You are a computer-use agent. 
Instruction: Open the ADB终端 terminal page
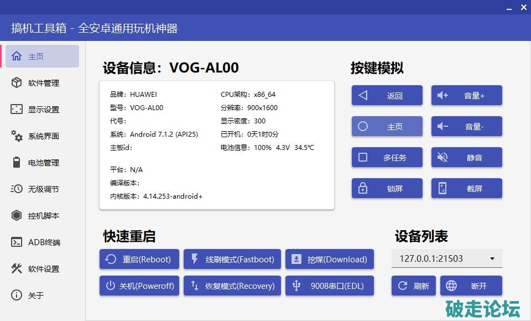pyautogui.click(x=43, y=242)
